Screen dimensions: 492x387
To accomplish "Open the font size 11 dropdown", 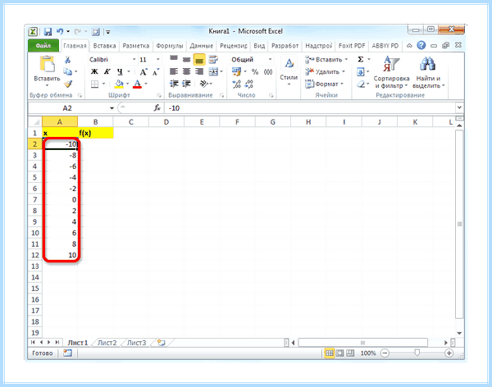I will [157, 59].
